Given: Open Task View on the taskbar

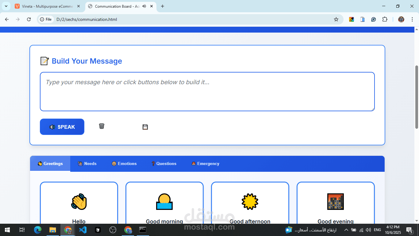Looking at the screenshot, I should (x=22, y=230).
